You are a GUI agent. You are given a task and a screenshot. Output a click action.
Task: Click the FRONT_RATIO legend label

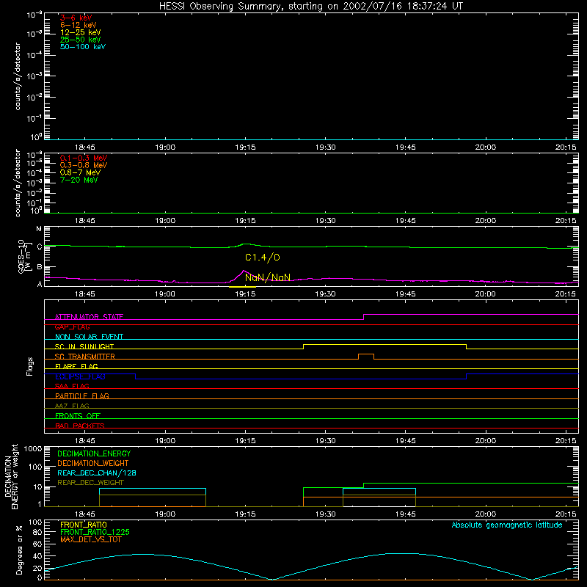coord(84,525)
